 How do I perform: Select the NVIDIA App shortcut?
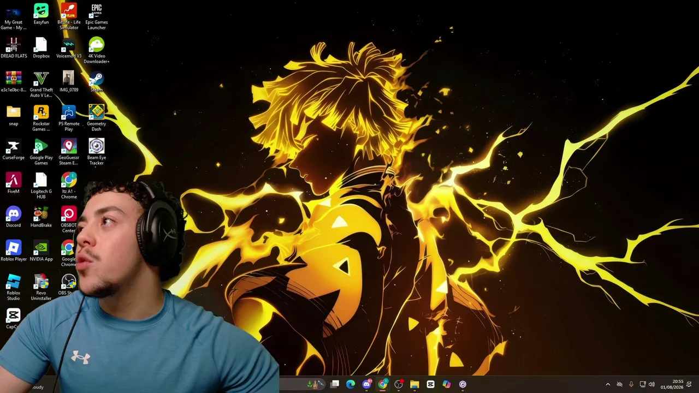click(x=41, y=251)
